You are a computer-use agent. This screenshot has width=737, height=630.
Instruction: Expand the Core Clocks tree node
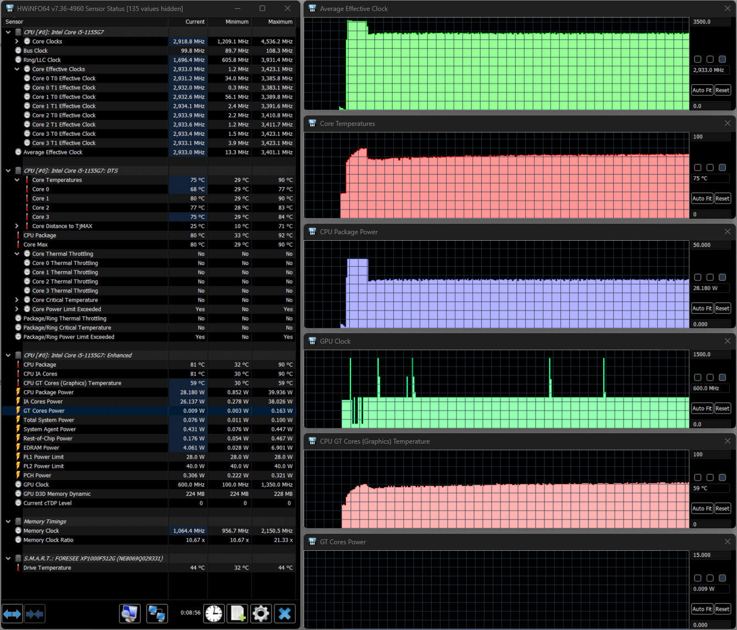(x=17, y=41)
